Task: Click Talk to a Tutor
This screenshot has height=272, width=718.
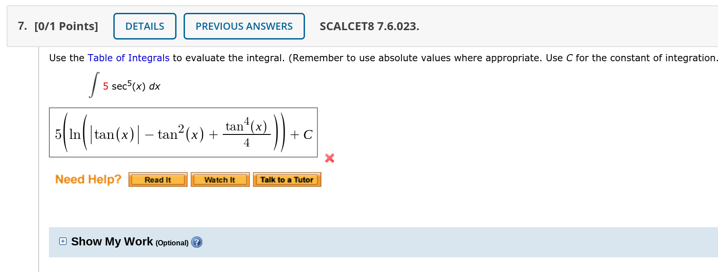Action: (287, 179)
